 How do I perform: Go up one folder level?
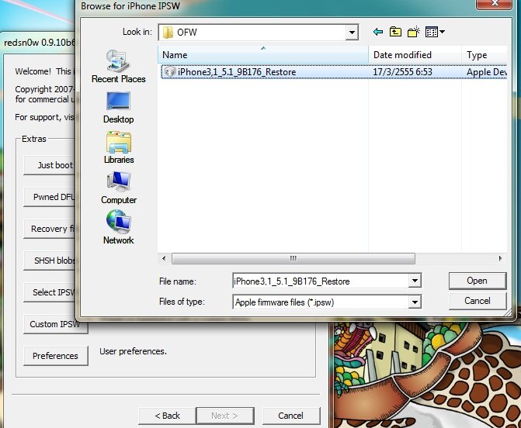[x=395, y=32]
